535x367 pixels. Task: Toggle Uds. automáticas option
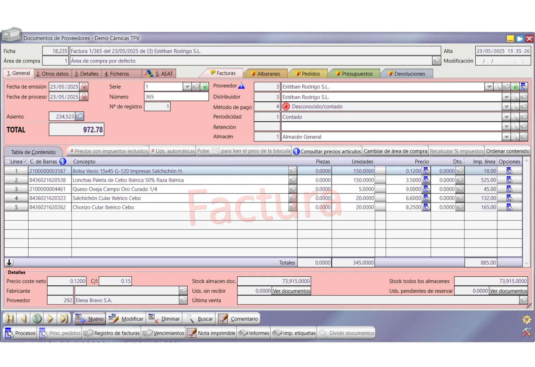173,151
